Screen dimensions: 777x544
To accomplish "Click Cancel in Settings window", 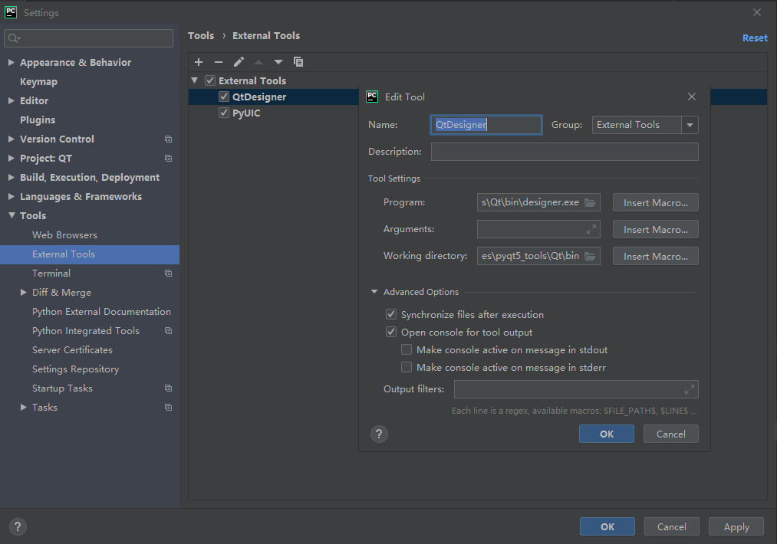I will coord(672,526).
